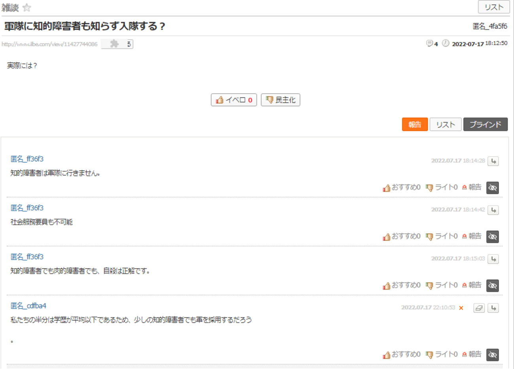Screen dimensions: 514x369
Task: Downvote the post with the 民主化 button
Action: [281, 100]
